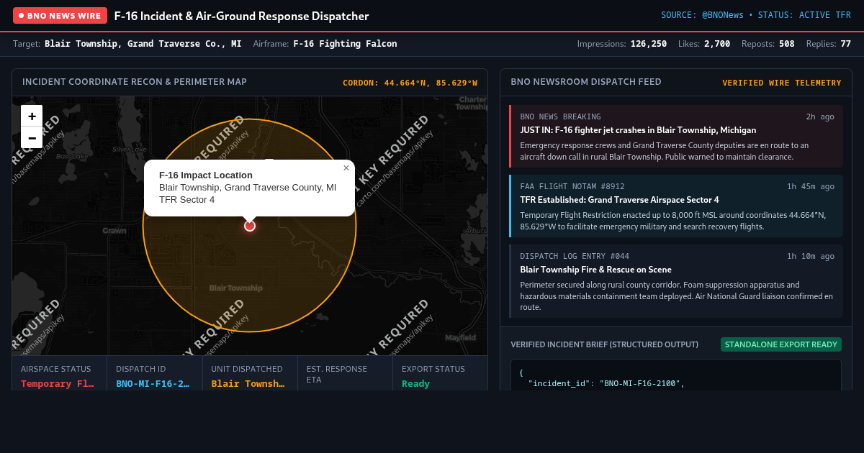Click the red impact location marker
This screenshot has height=453, width=864.
pyautogui.click(x=250, y=226)
